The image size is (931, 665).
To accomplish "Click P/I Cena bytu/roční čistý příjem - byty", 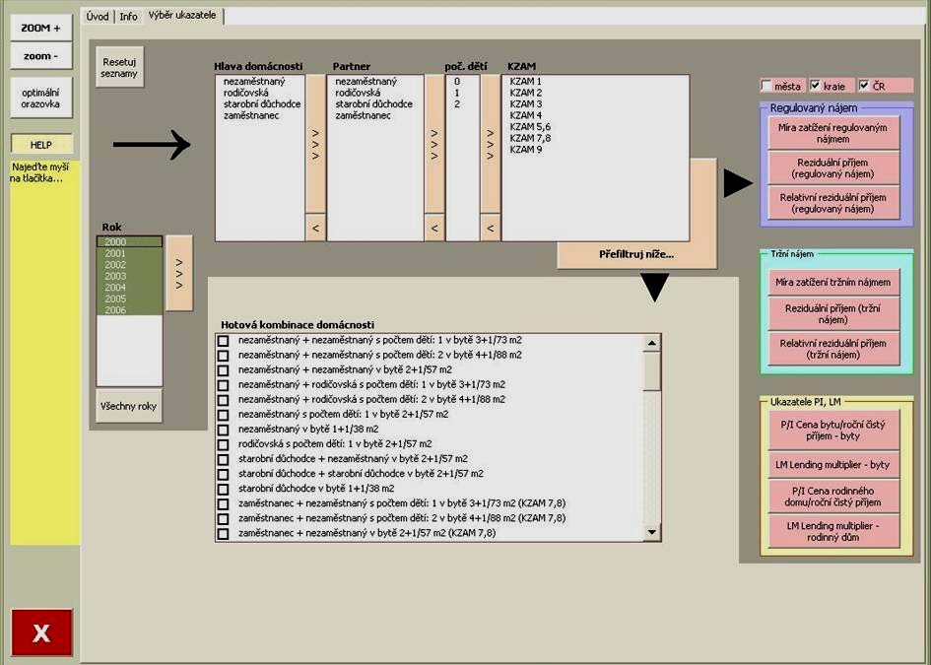I will tap(833, 431).
